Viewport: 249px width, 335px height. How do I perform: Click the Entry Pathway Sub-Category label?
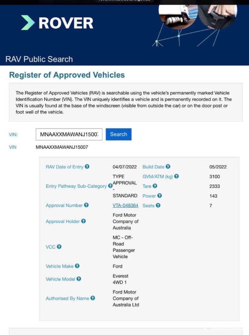(76, 186)
